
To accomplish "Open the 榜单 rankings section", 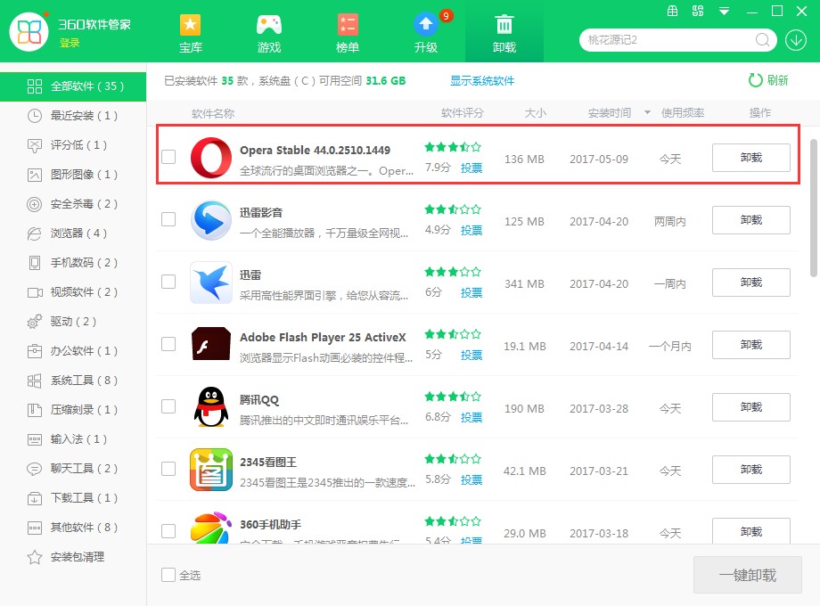I will 348,29.
